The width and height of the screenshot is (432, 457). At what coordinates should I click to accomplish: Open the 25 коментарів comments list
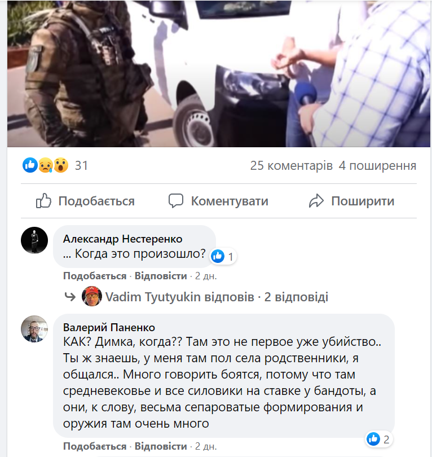pos(292,165)
